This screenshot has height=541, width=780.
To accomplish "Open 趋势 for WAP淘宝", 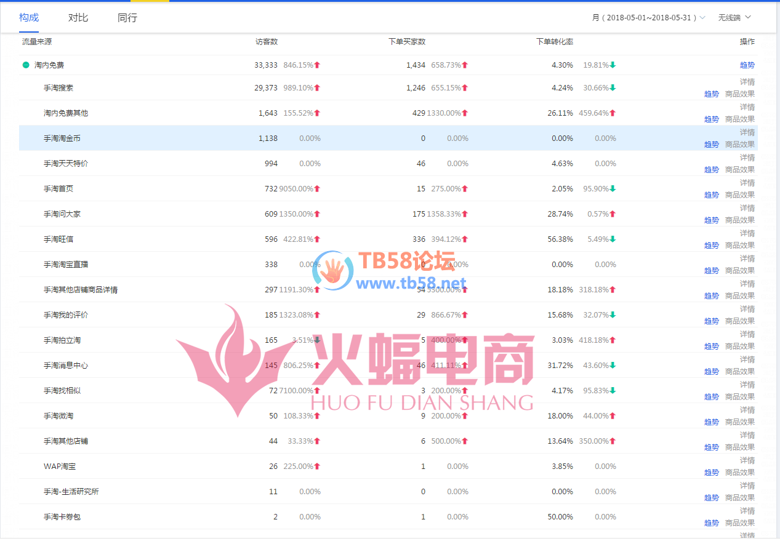I will (x=712, y=473).
